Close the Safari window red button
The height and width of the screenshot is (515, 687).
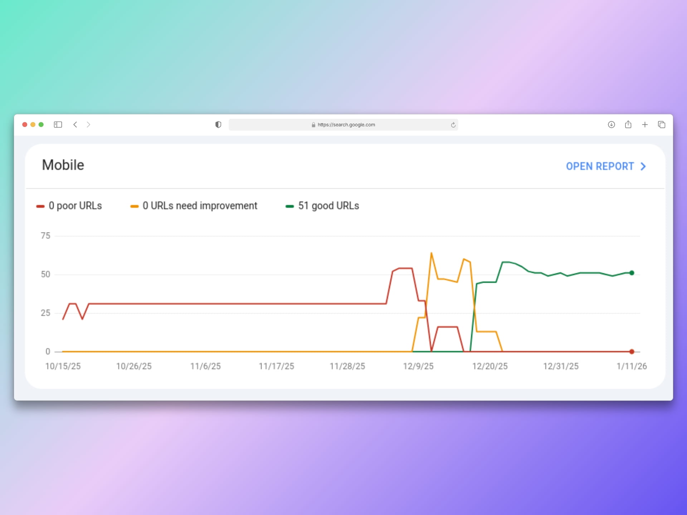(x=25, y=124)
